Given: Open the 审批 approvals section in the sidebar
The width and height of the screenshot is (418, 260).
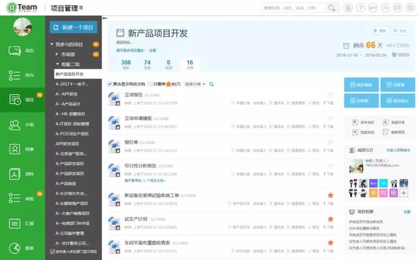Looking at the screenshot, I should pos(22,199).
